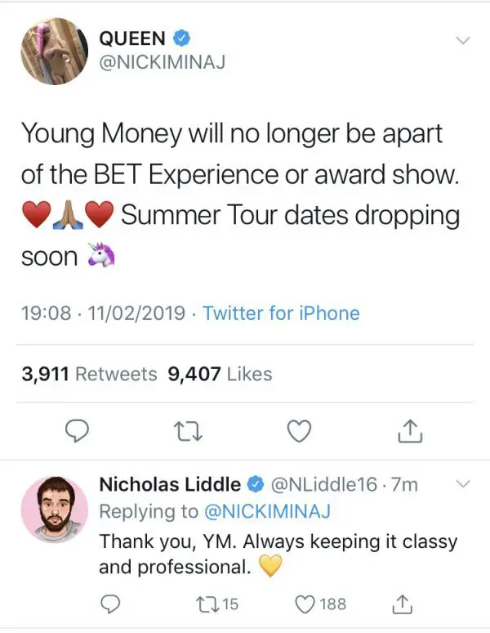490x633 pixels.
Task: Expand options chevron on Nicholas Liddle's reply
Action: click(x=463, y=484)
